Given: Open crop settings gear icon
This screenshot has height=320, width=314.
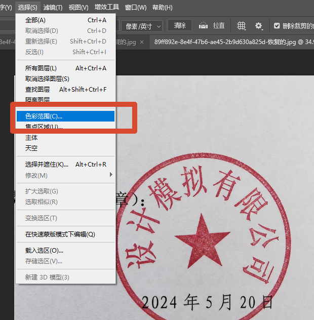Looking at the screenshot, I should [259, 26].
